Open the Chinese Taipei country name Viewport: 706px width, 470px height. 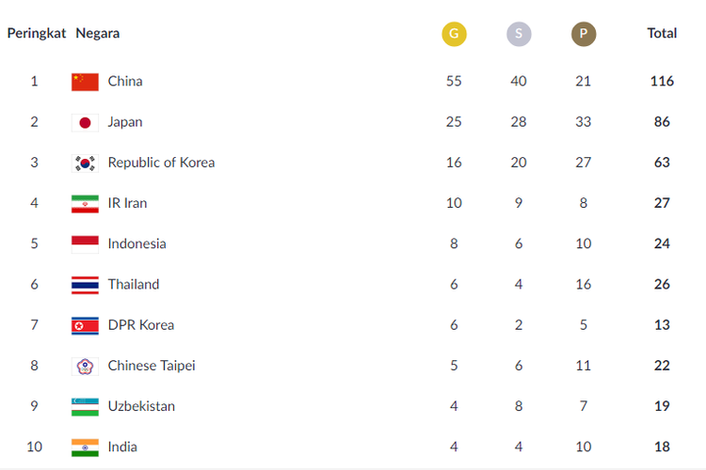pos(152,366)
